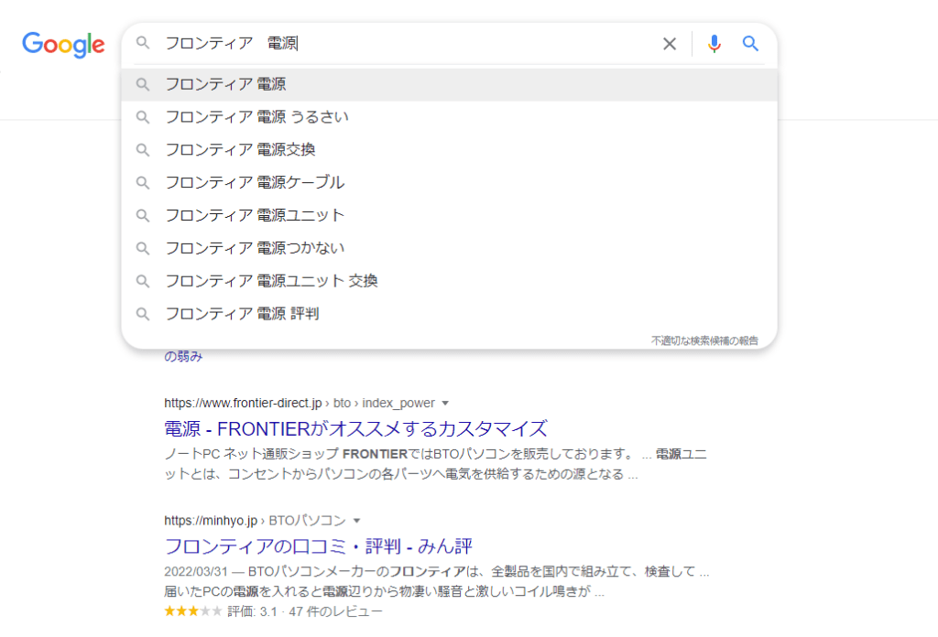
Task: Click search icon beside フロンティア 電源 評判
Action: (x=142, y=314)
